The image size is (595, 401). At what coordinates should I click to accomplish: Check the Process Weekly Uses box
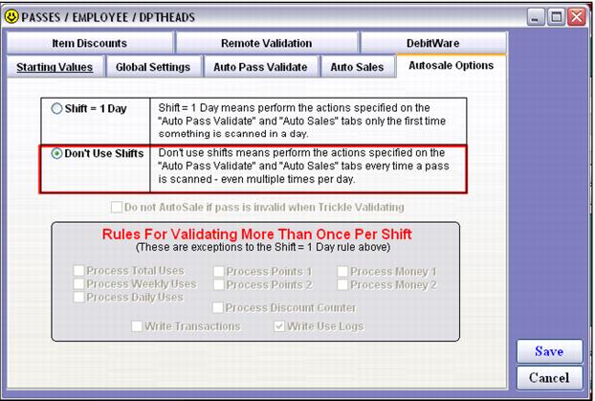point(79,284)
